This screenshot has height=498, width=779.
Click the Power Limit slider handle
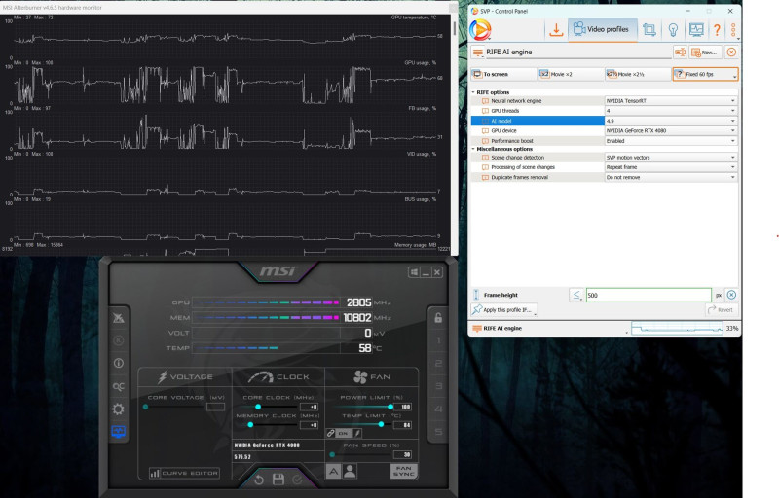click(390, 407)
